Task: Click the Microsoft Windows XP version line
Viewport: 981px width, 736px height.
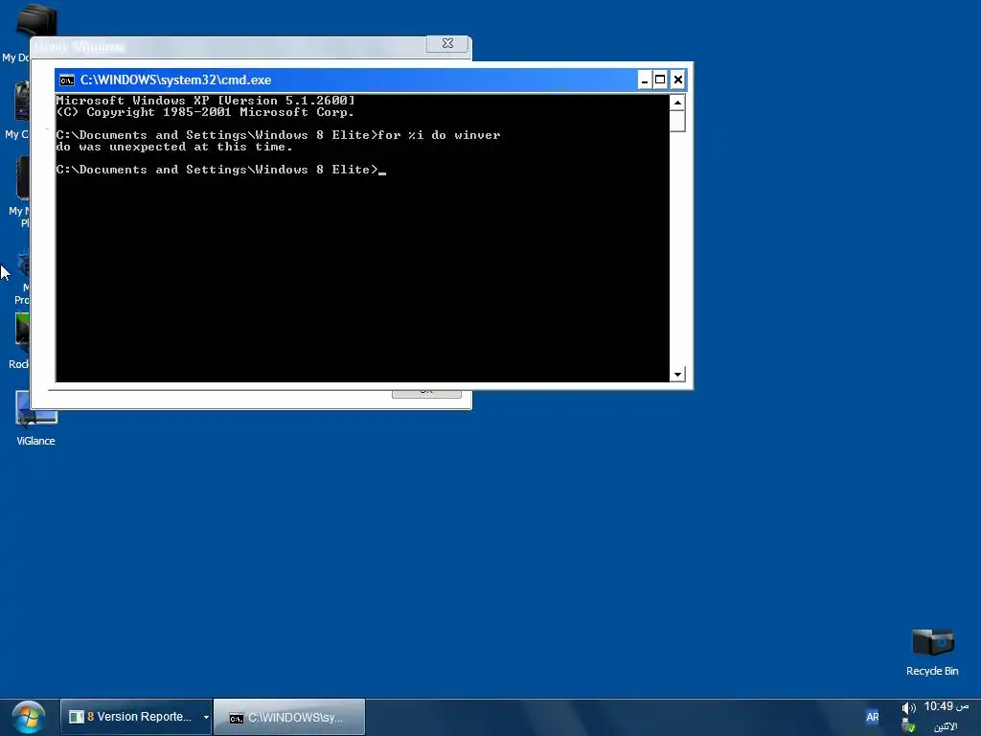Action: tap(205, 100)
